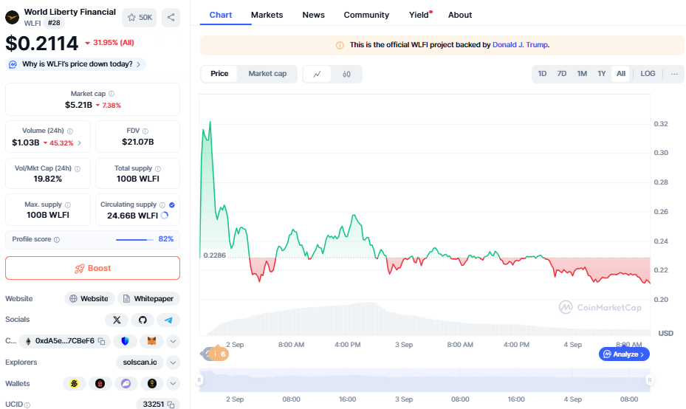Grab left handle of range navigator

coord(199,379)
